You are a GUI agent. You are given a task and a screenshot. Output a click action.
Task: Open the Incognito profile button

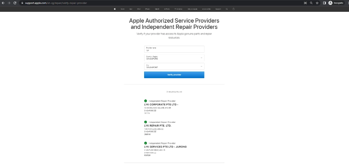(336, 3)
